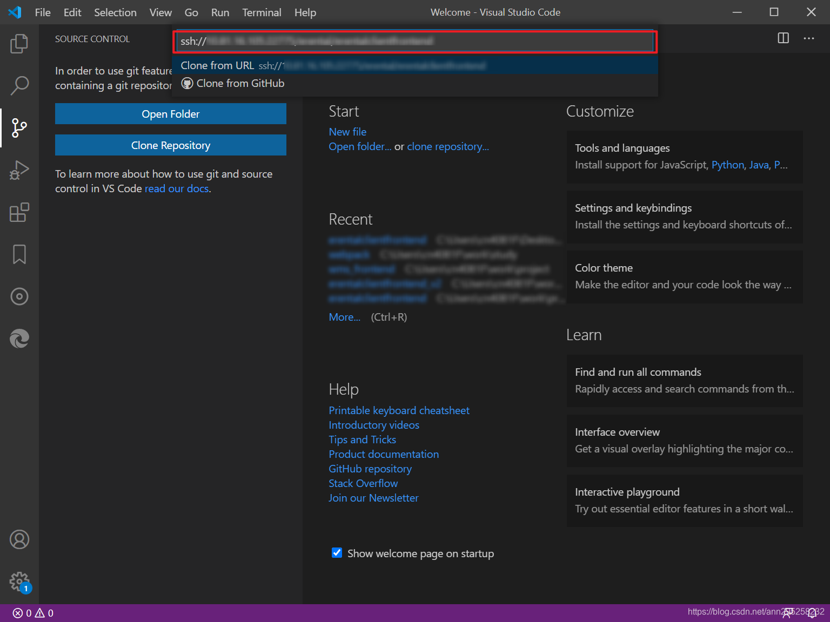This screenshot has width=830, height=622.
Task: Open the Terminal menu
Action: [262, 12]
